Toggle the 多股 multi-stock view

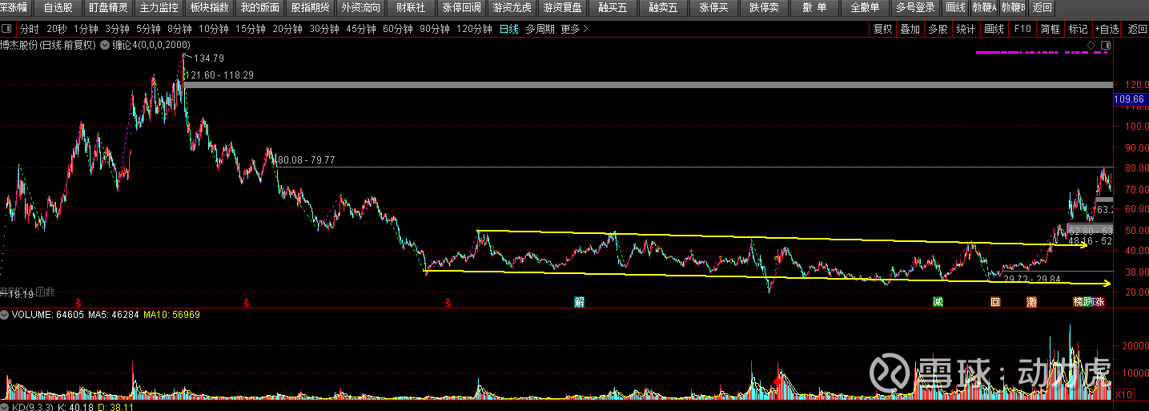point(937,29)
